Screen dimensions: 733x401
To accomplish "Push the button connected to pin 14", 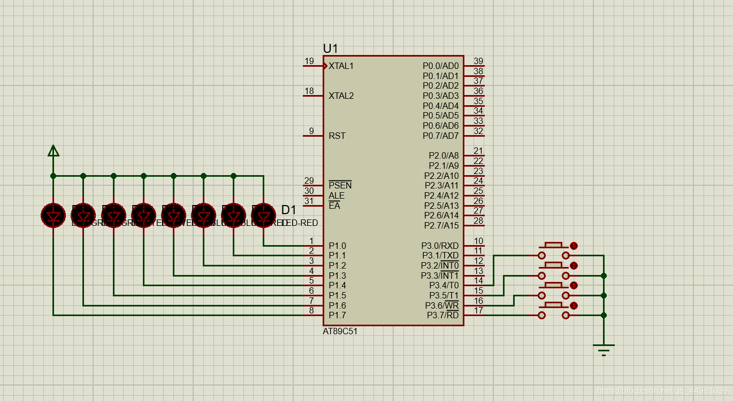I will pos(554,250).
